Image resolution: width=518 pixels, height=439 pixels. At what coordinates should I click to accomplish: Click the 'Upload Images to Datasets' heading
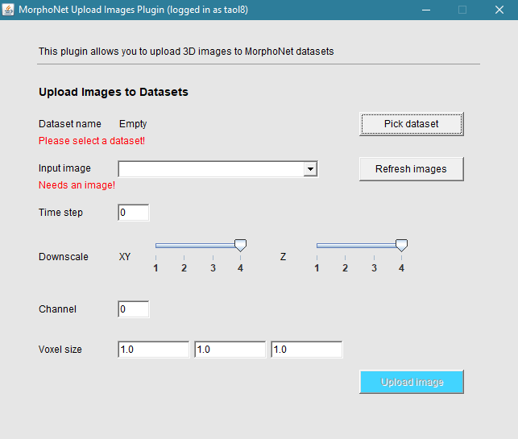tap(114, 92)
